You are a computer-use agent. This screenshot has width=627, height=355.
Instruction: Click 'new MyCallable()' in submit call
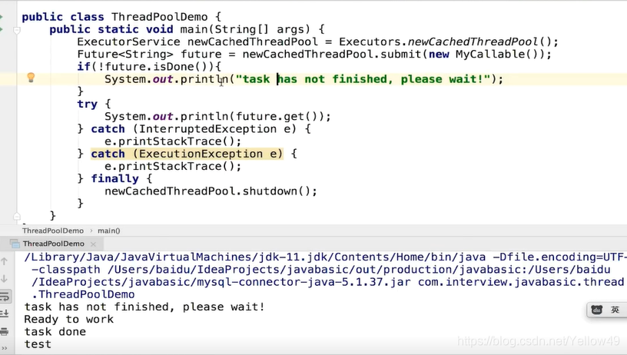coord(486,55)
